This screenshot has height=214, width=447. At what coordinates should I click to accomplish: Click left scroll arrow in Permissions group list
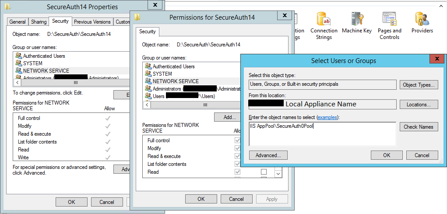click(147, 105)
